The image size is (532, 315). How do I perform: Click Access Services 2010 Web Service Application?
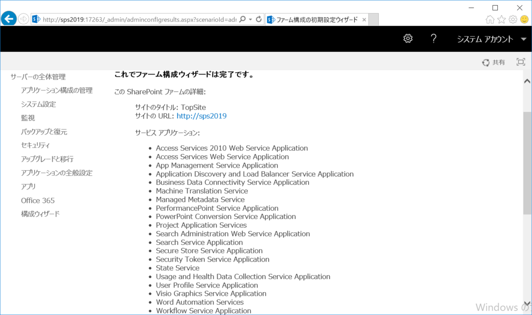232,148
